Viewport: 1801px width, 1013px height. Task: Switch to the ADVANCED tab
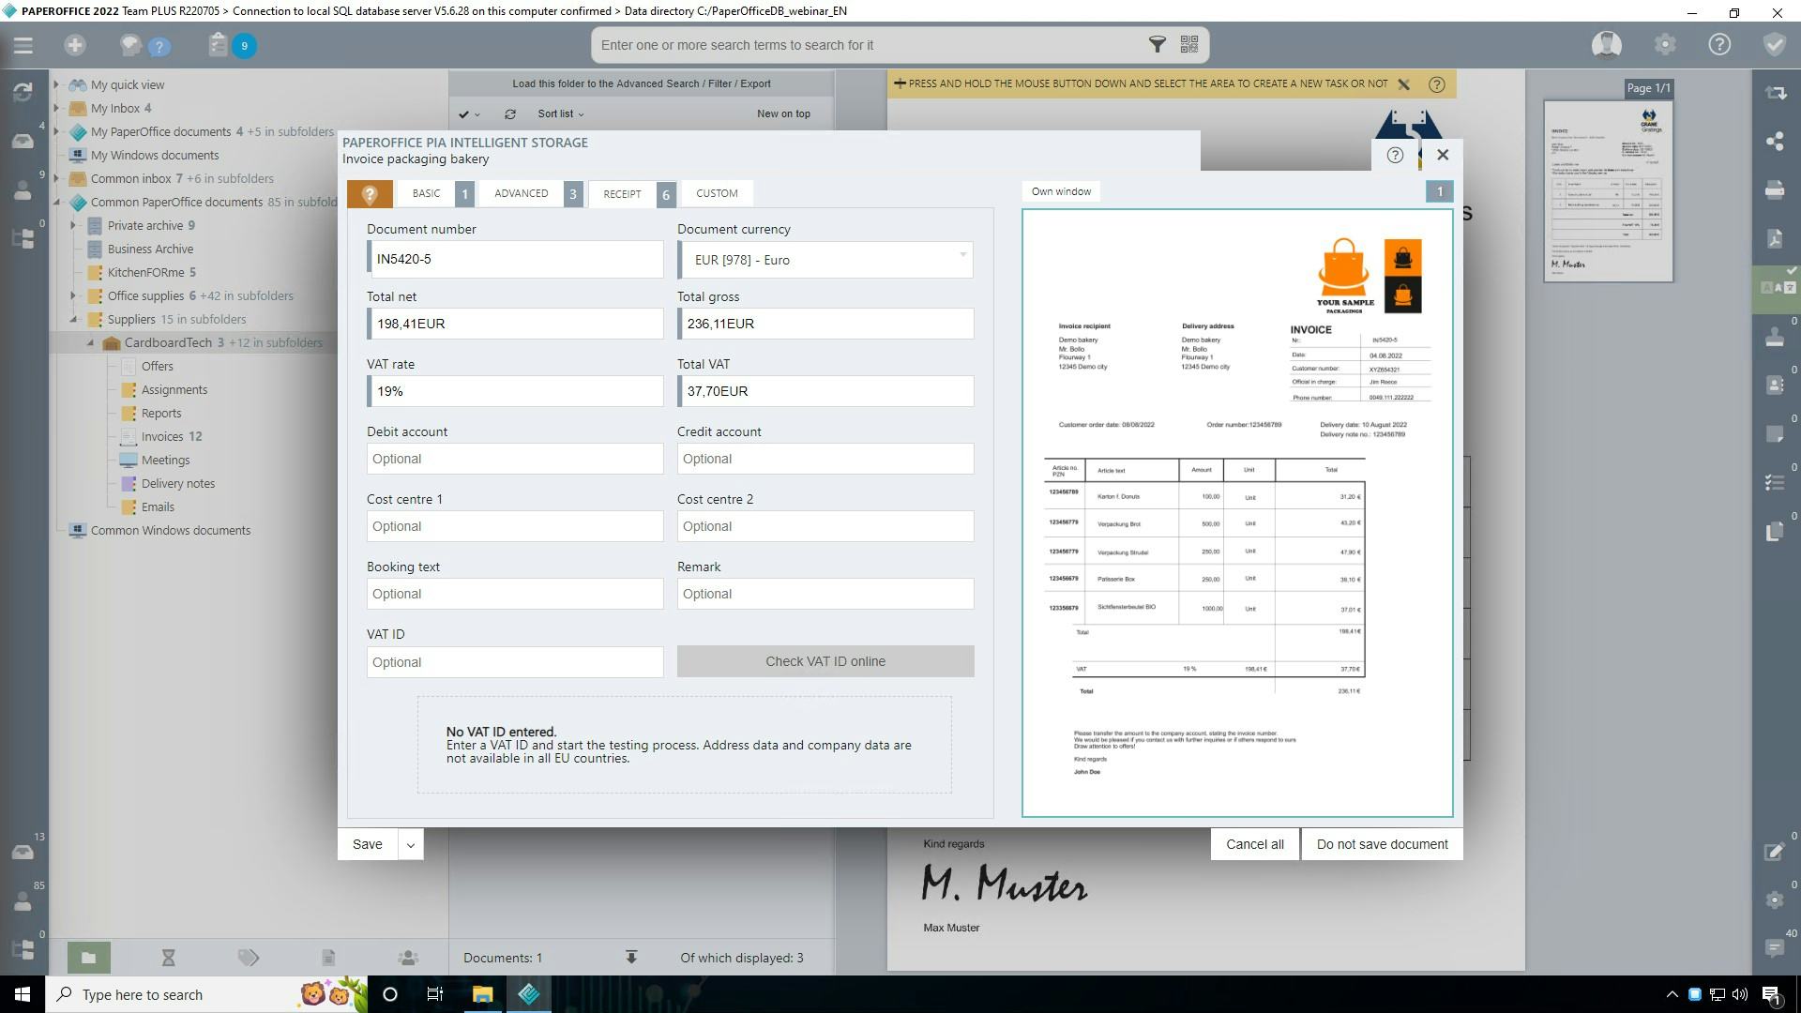click(x=522, y=193)
